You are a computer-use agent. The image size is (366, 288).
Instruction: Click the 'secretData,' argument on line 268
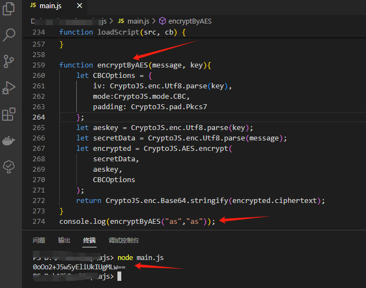(x=116, y=159)
